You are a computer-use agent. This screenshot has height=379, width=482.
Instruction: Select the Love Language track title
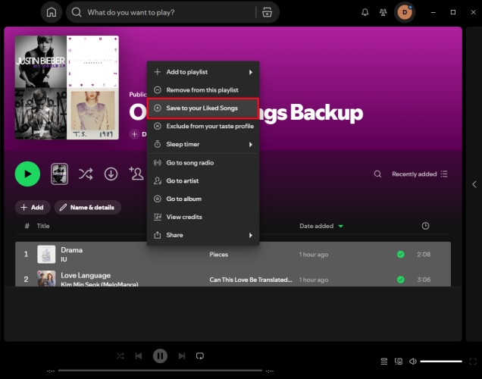click(x=86, y=275)
